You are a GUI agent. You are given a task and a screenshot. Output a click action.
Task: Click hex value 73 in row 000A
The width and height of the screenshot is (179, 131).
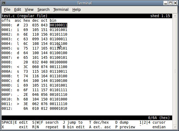tap(26, 71)
